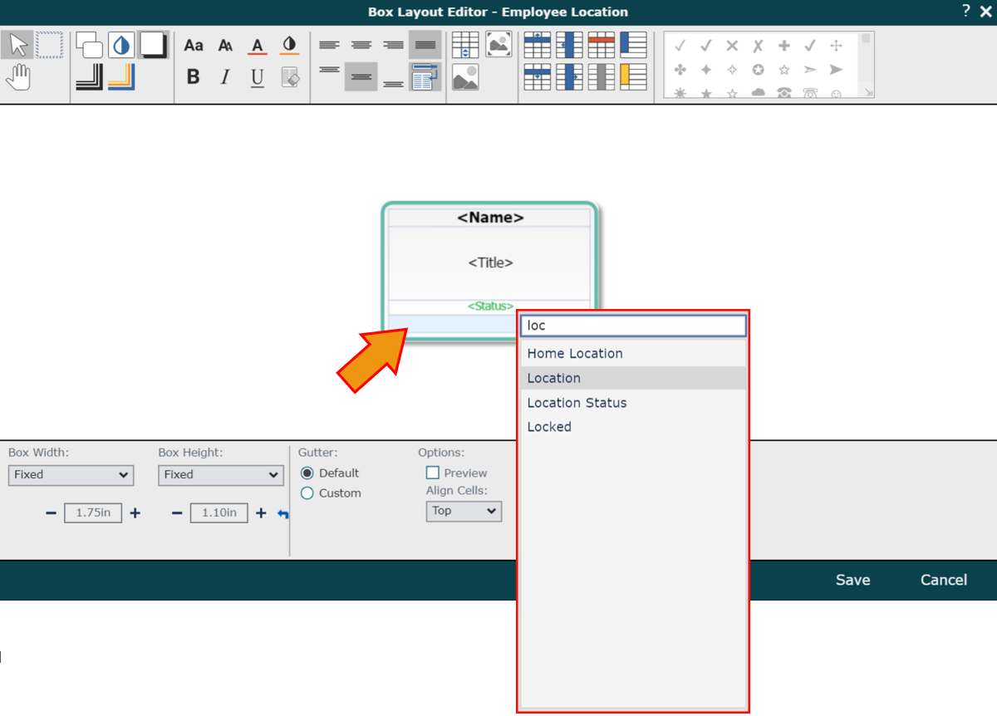Screen dimensions: 997x716
Task: Toggle underline formatting
Action: point(258,77)
